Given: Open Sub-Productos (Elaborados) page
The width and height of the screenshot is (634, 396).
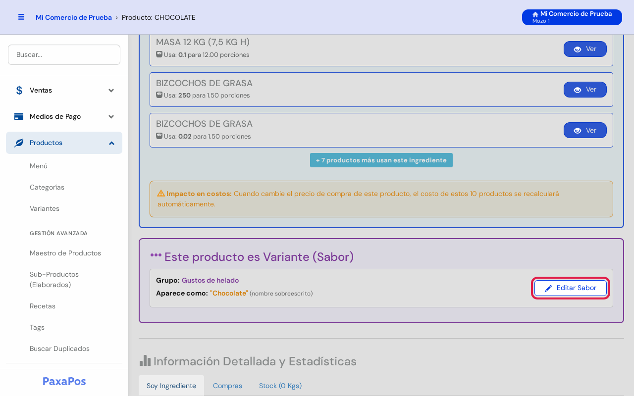Looking at the screenshot, I should click(54, 280).
